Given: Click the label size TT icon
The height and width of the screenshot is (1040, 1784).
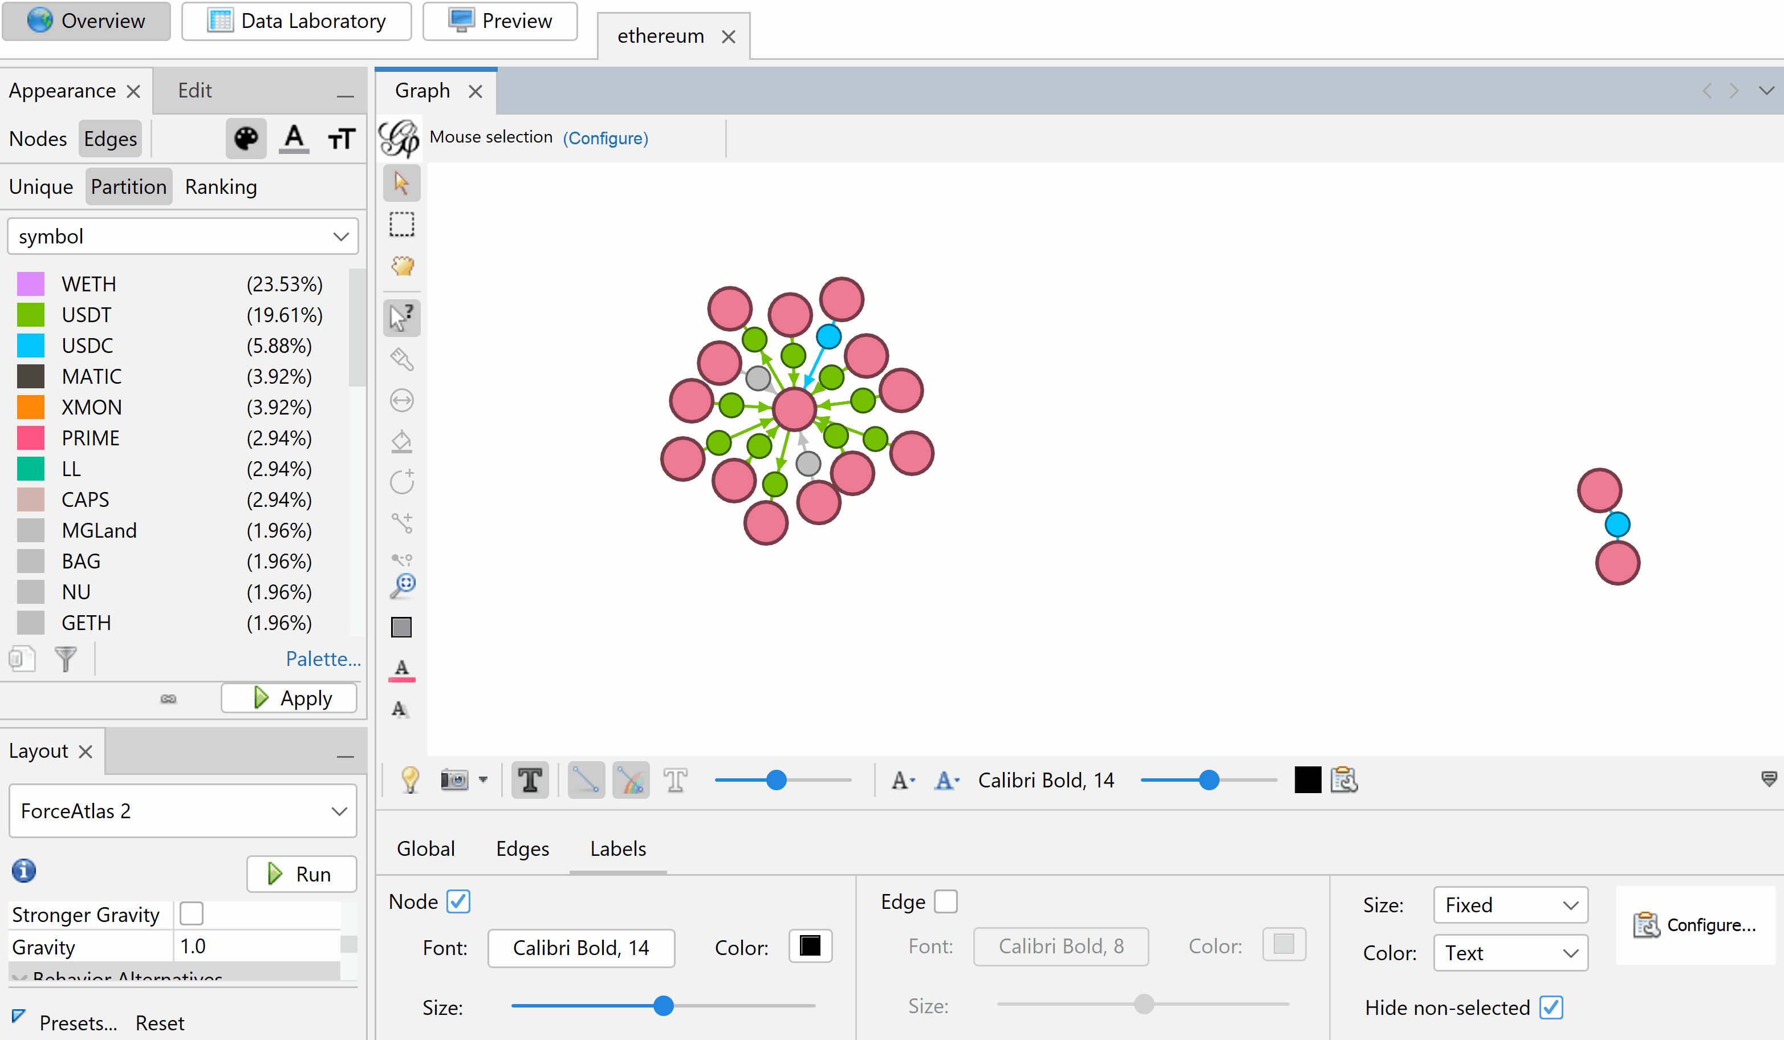Looking at the screenshot, I should pos(341,138).
